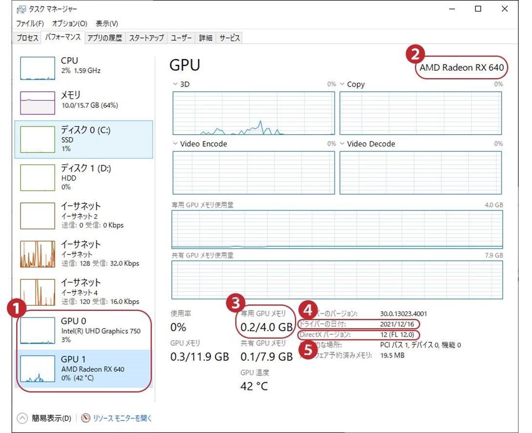The image size is (532, 433).
Task: Click the shared GPU memory usage graph
Action: [x=337, y=278]
